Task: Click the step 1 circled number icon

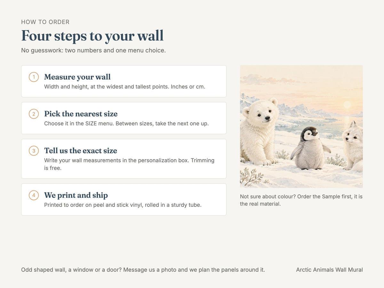Action: pyautogui.click(x=34, y=77)
